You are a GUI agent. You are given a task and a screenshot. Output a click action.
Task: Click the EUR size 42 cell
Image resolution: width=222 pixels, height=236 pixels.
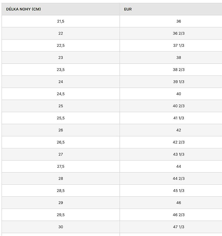pyautogui.click(x=179, y=130)
